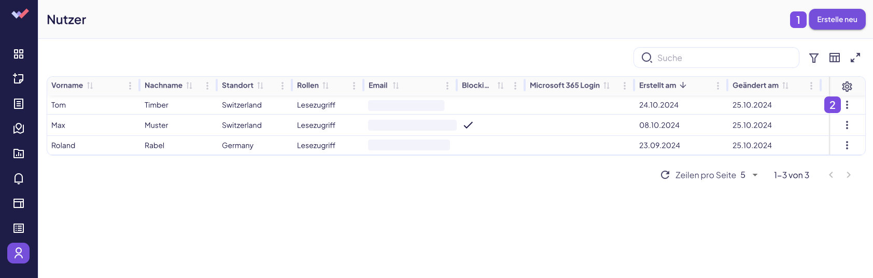Toggle blocked checkmark for Max Muster
Image resolution: width=873 pixels, height=278 pixels.
(468, 125)
